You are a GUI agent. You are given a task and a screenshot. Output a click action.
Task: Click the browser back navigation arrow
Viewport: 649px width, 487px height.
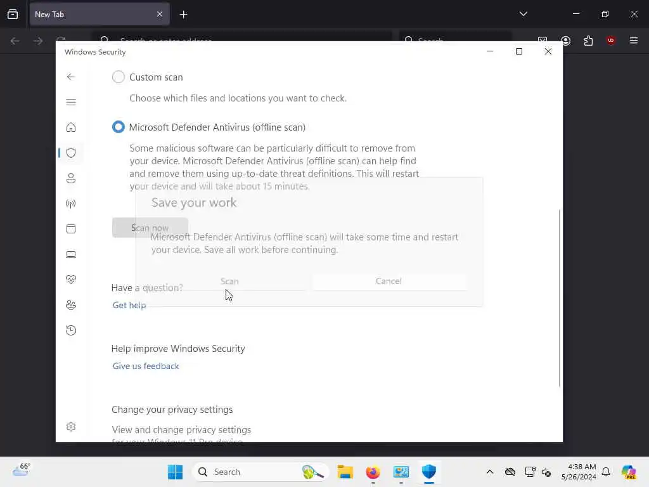[x=15, y=41]
